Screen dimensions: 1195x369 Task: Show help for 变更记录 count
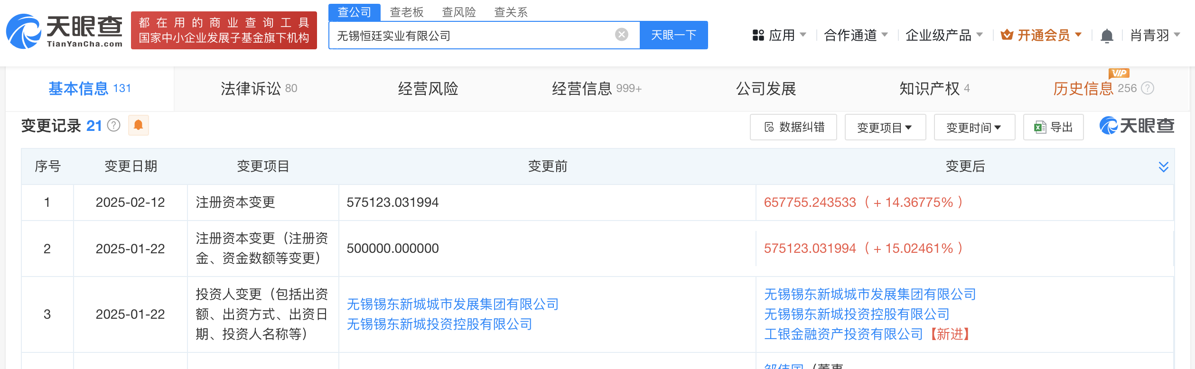(x=114, y=125)
